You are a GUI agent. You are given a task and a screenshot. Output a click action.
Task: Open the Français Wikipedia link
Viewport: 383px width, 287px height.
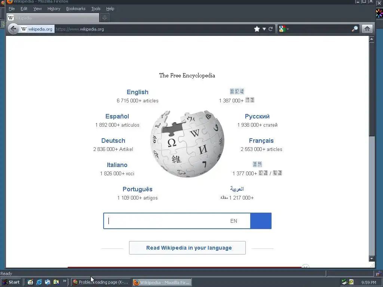coord(261,141)
